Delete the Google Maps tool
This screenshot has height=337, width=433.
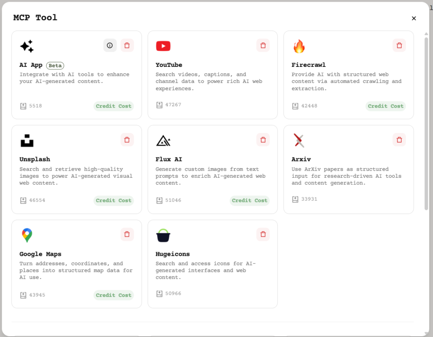127,235
